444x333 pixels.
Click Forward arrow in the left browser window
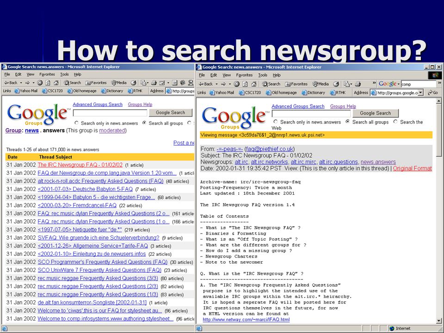click(27, 83)
